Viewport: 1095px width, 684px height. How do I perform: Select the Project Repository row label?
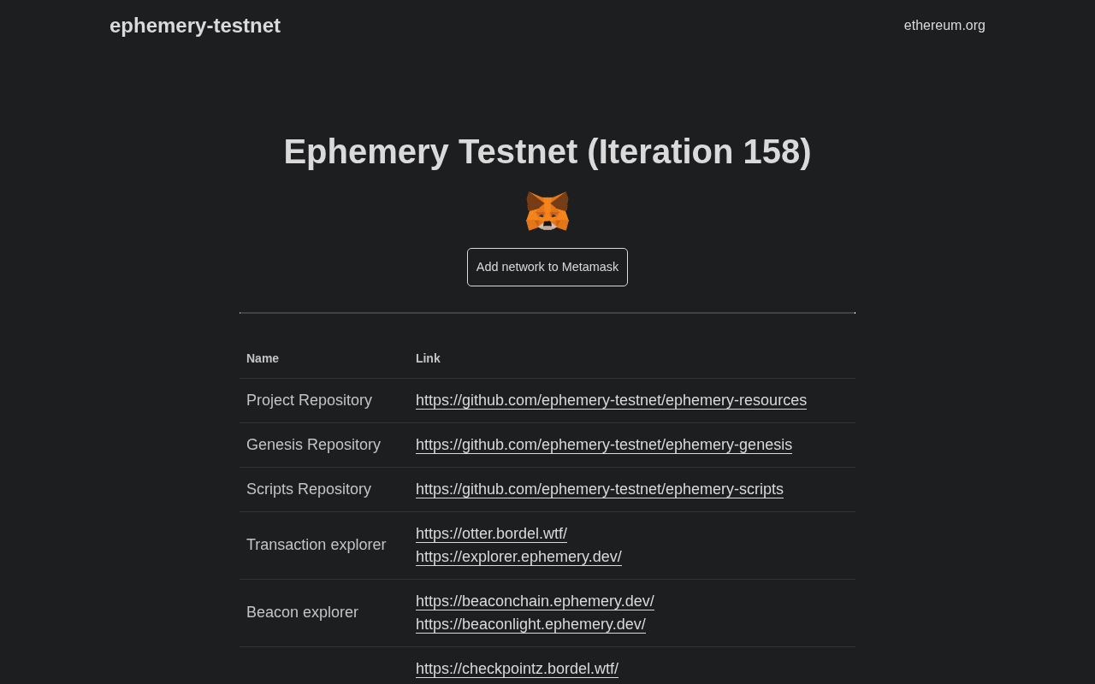309,400
